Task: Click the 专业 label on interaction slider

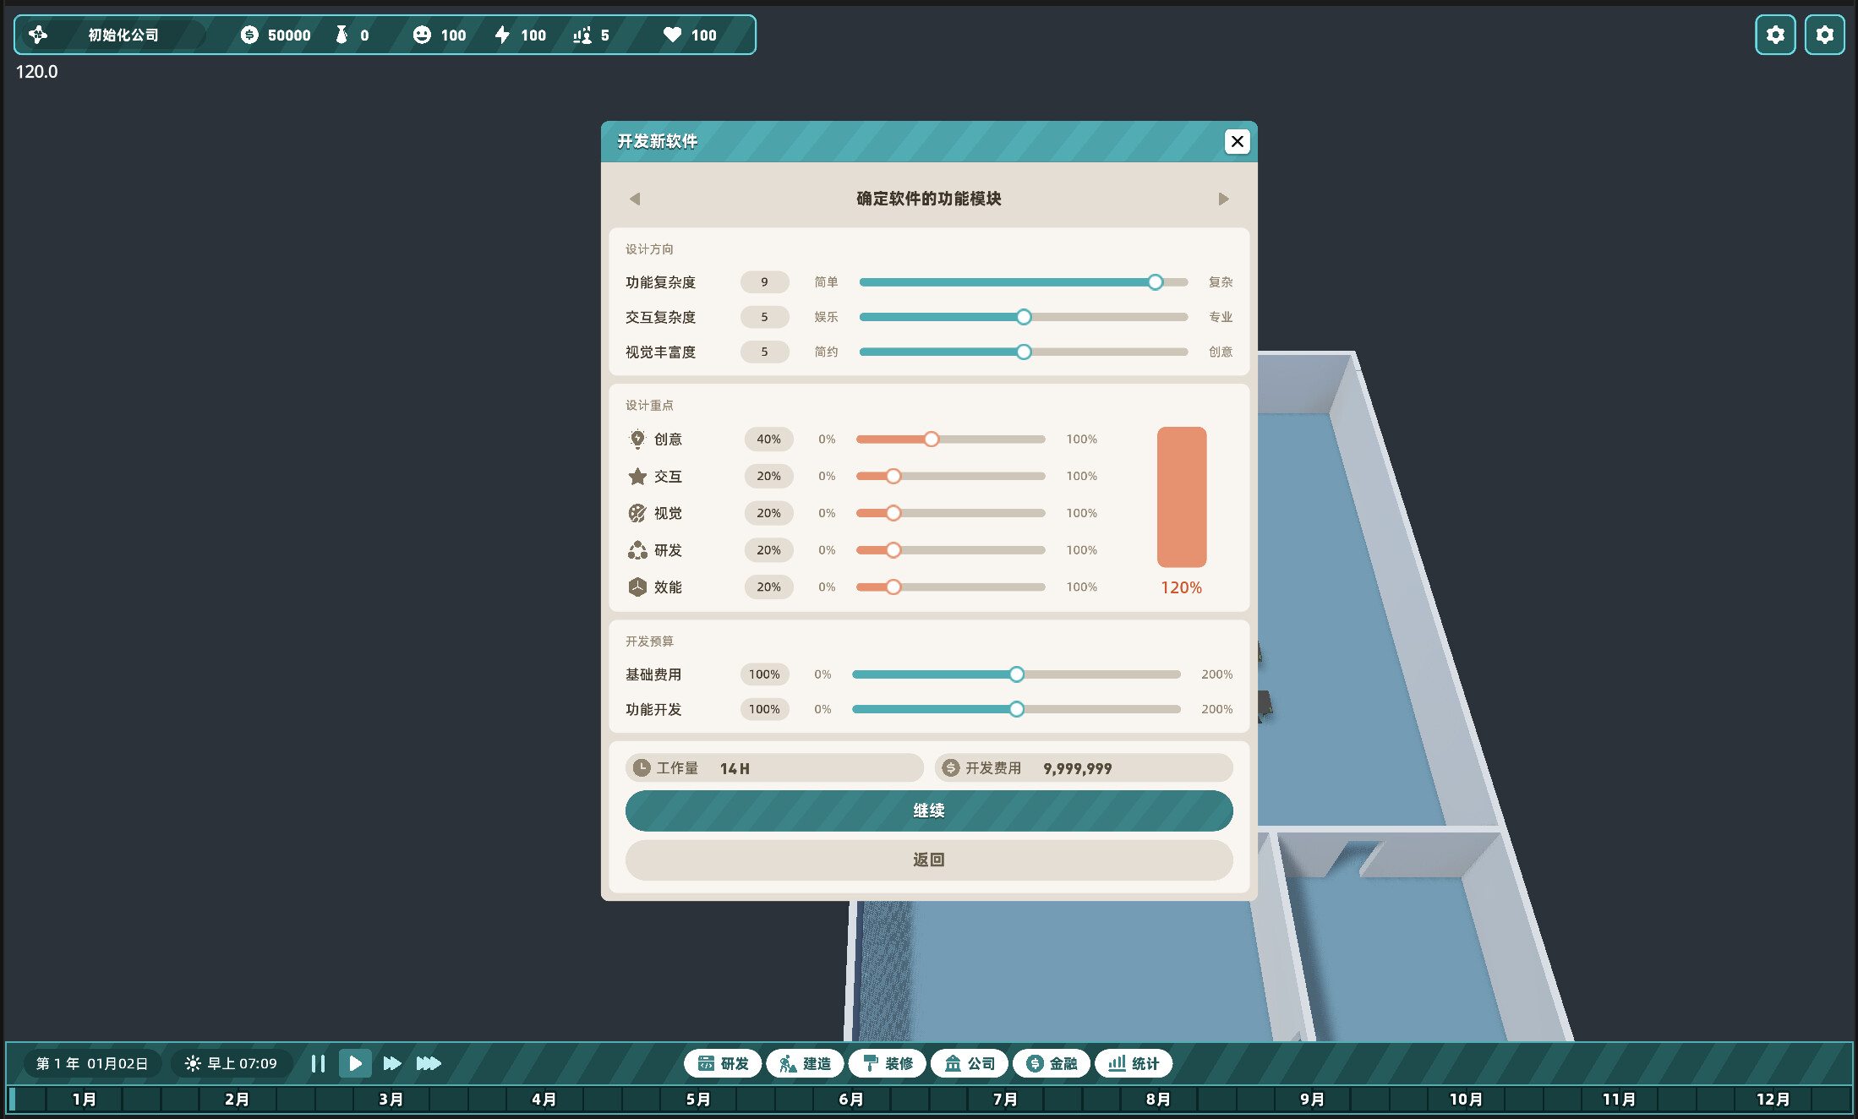Action: 1221,317
